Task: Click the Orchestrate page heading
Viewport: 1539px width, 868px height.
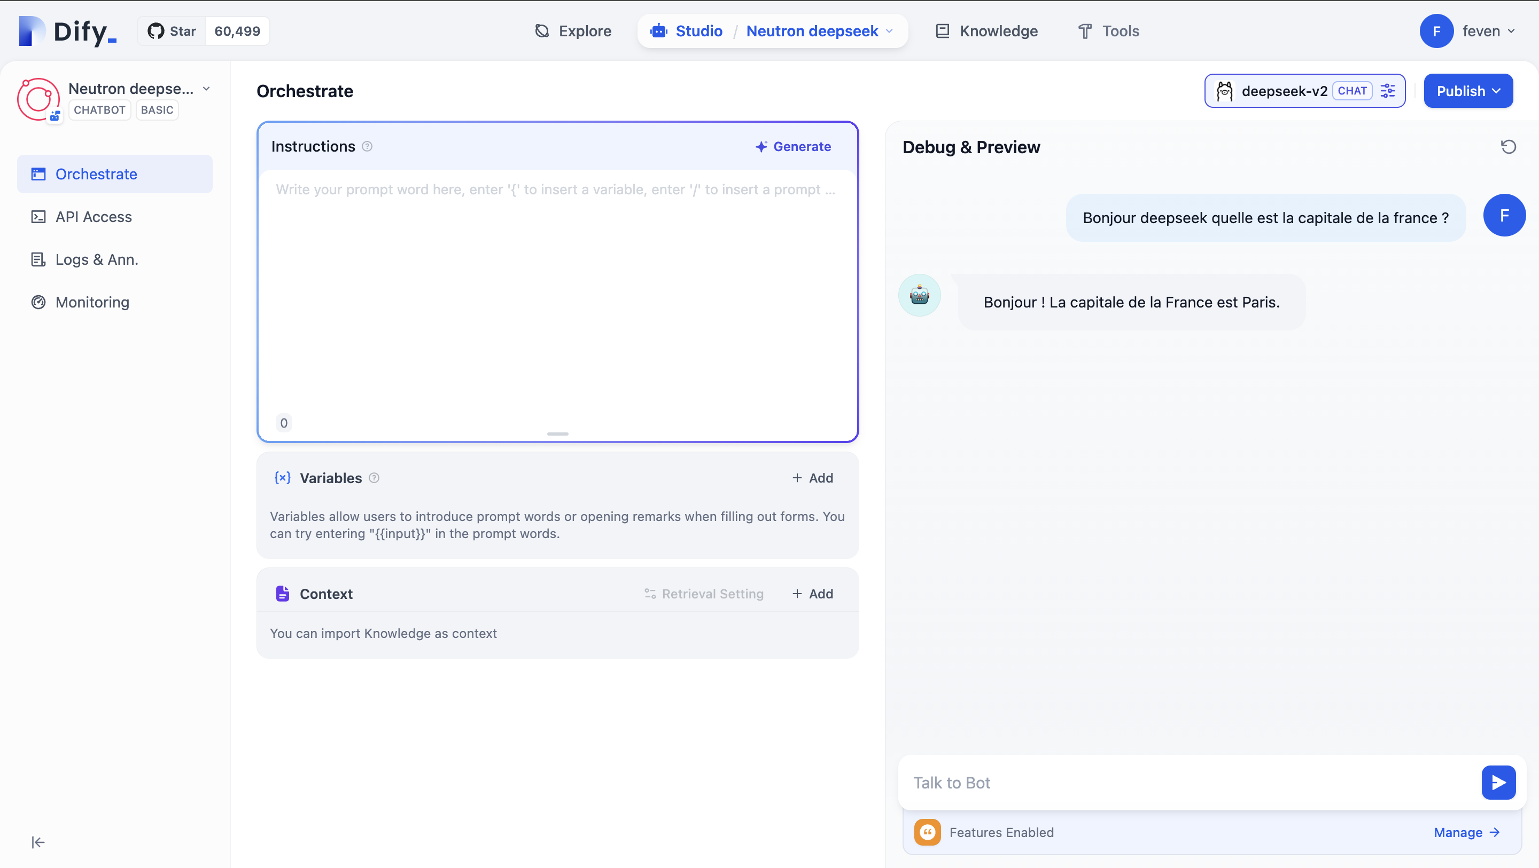Action: [305, 91]
